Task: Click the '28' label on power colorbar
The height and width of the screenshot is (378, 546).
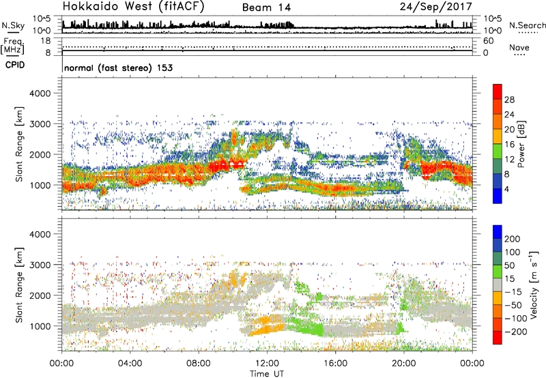Action: [x=509, y=100]
